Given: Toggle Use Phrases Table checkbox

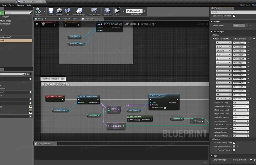Looking at the screenshot, I should [234, 150].
